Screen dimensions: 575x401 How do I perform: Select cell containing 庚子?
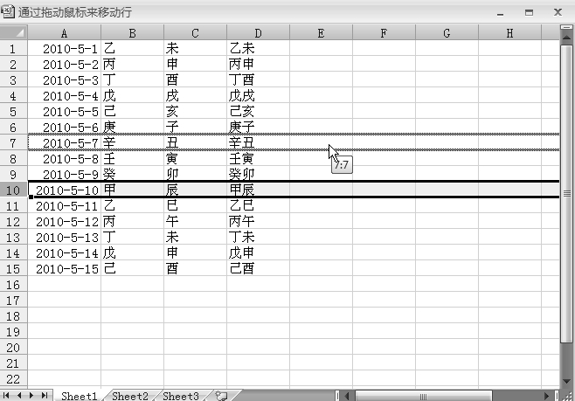click(x=258, y=128)
